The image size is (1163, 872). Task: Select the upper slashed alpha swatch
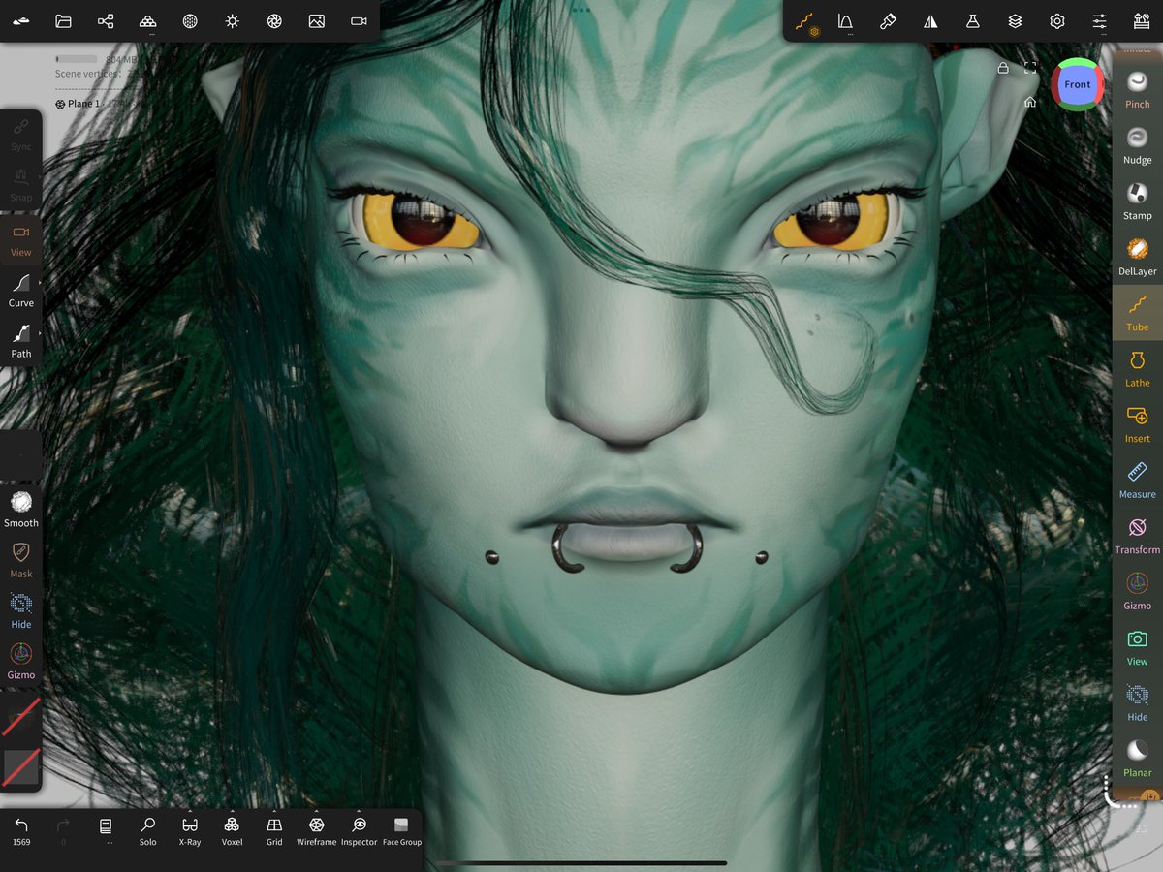(21, 716)
